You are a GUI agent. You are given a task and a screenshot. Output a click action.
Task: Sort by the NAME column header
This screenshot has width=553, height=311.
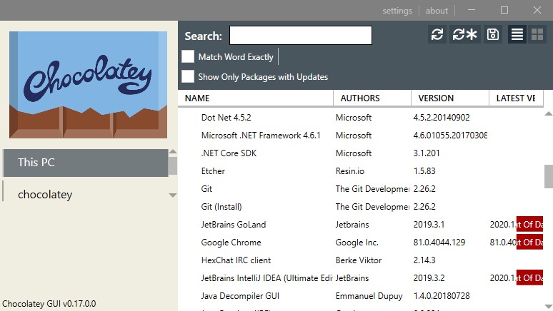255,98
